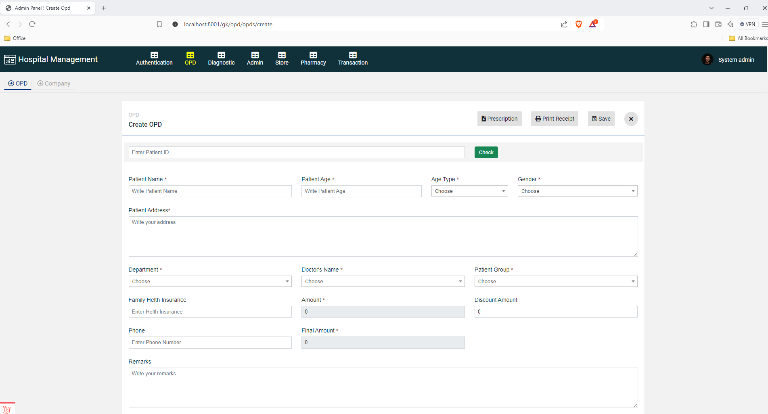Open the Diagnostic menu

click(221, 59)
